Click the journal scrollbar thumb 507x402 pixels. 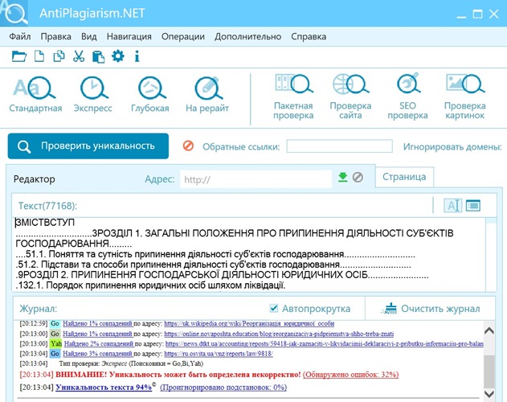[489, 371]
